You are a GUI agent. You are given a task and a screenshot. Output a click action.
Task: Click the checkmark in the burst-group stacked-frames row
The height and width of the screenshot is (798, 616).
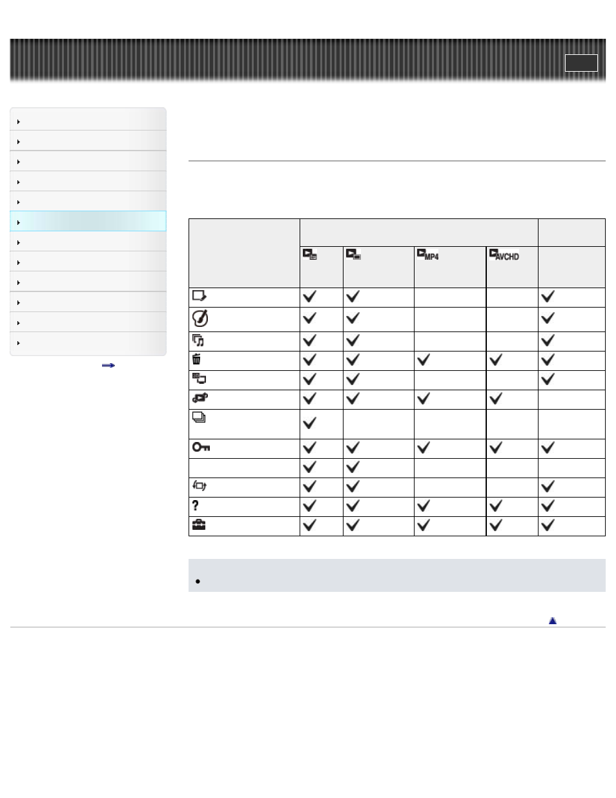pyautogui.click(x=310, y=423)
